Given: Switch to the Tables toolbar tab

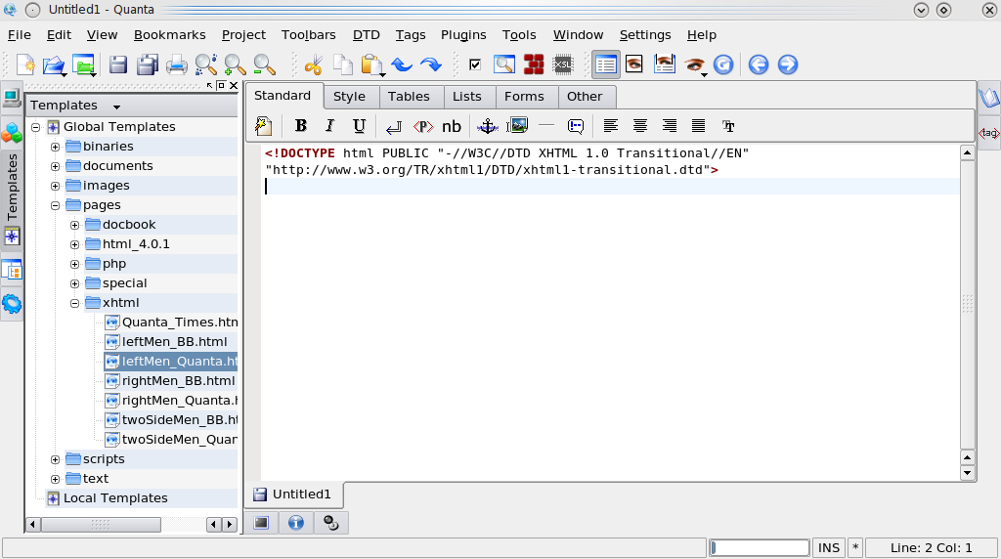Looking at the screenshot, I should click(409, 97).
